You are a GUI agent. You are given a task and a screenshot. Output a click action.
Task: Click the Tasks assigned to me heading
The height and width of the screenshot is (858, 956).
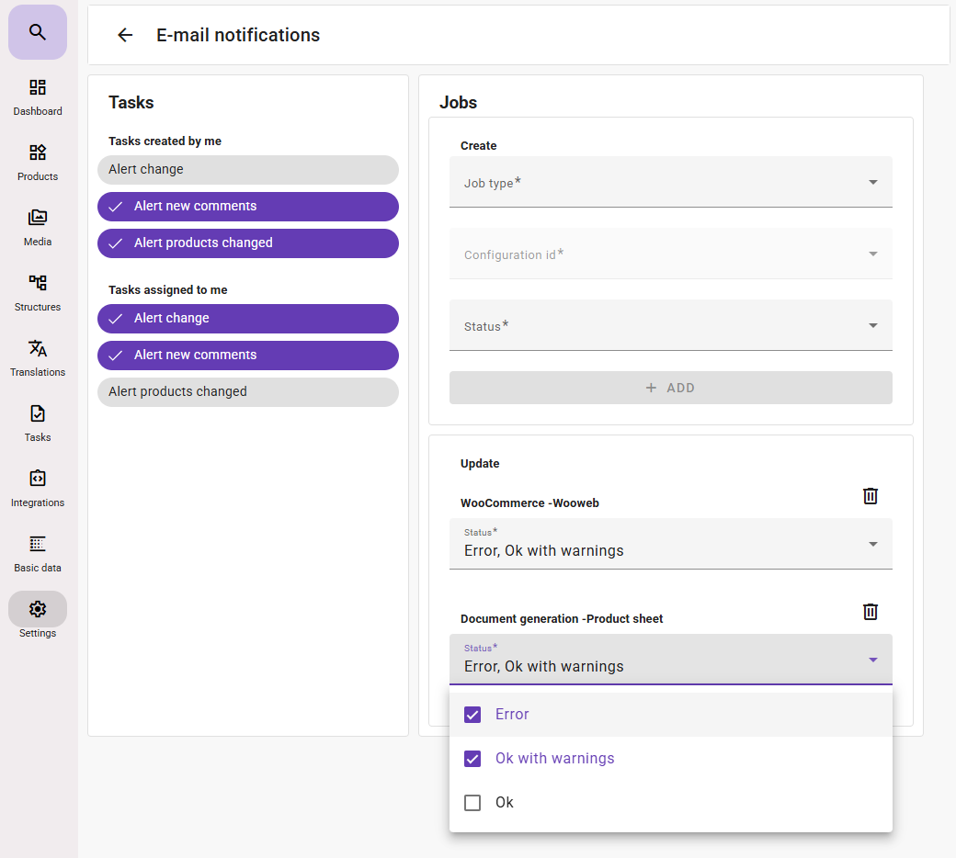[167, 290]
